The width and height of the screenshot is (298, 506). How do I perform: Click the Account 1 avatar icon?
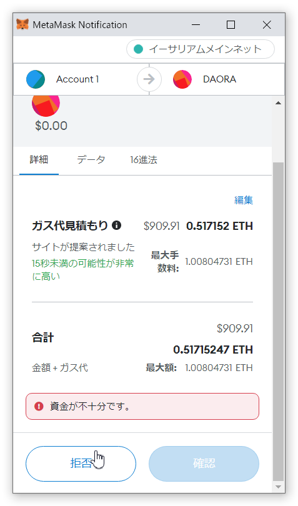tap(36, 79)
